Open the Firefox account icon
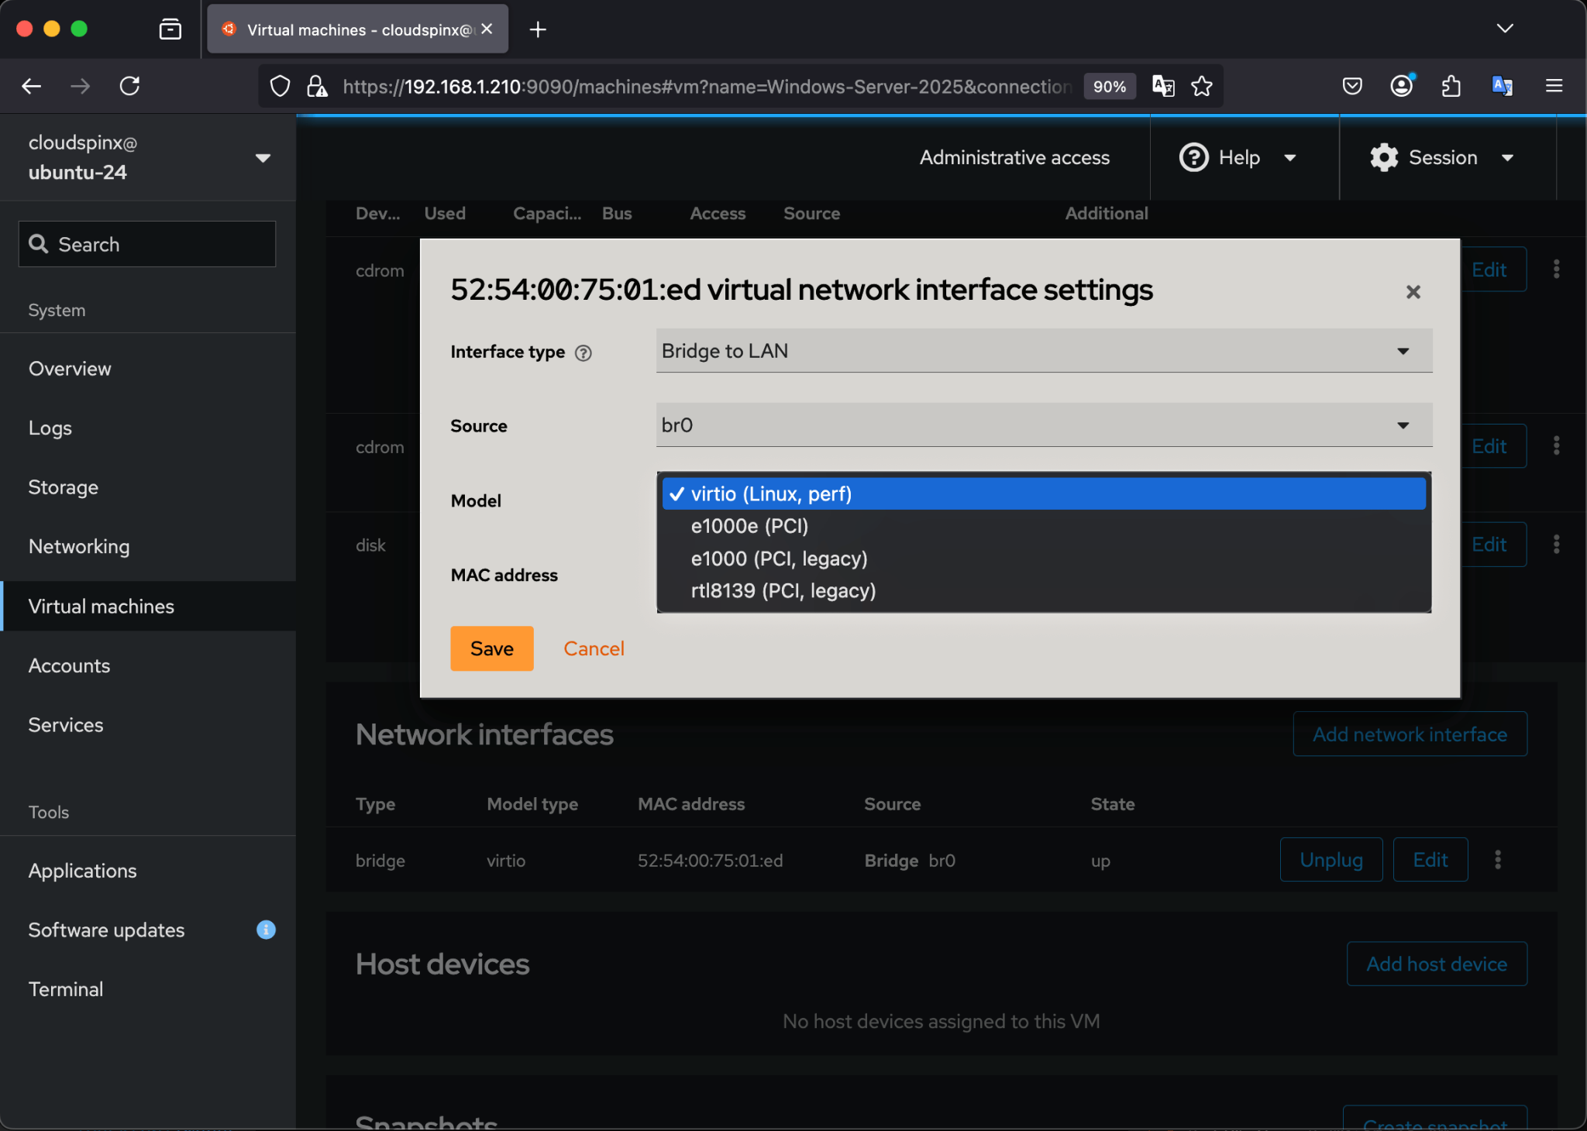 pos(1401,86)
